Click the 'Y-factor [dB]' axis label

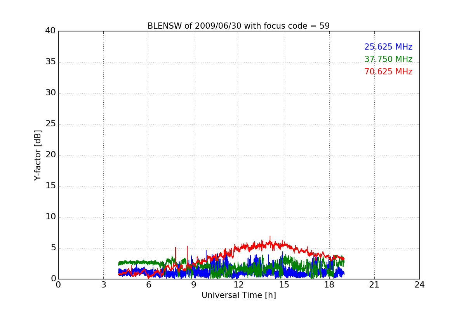(38, 155)
